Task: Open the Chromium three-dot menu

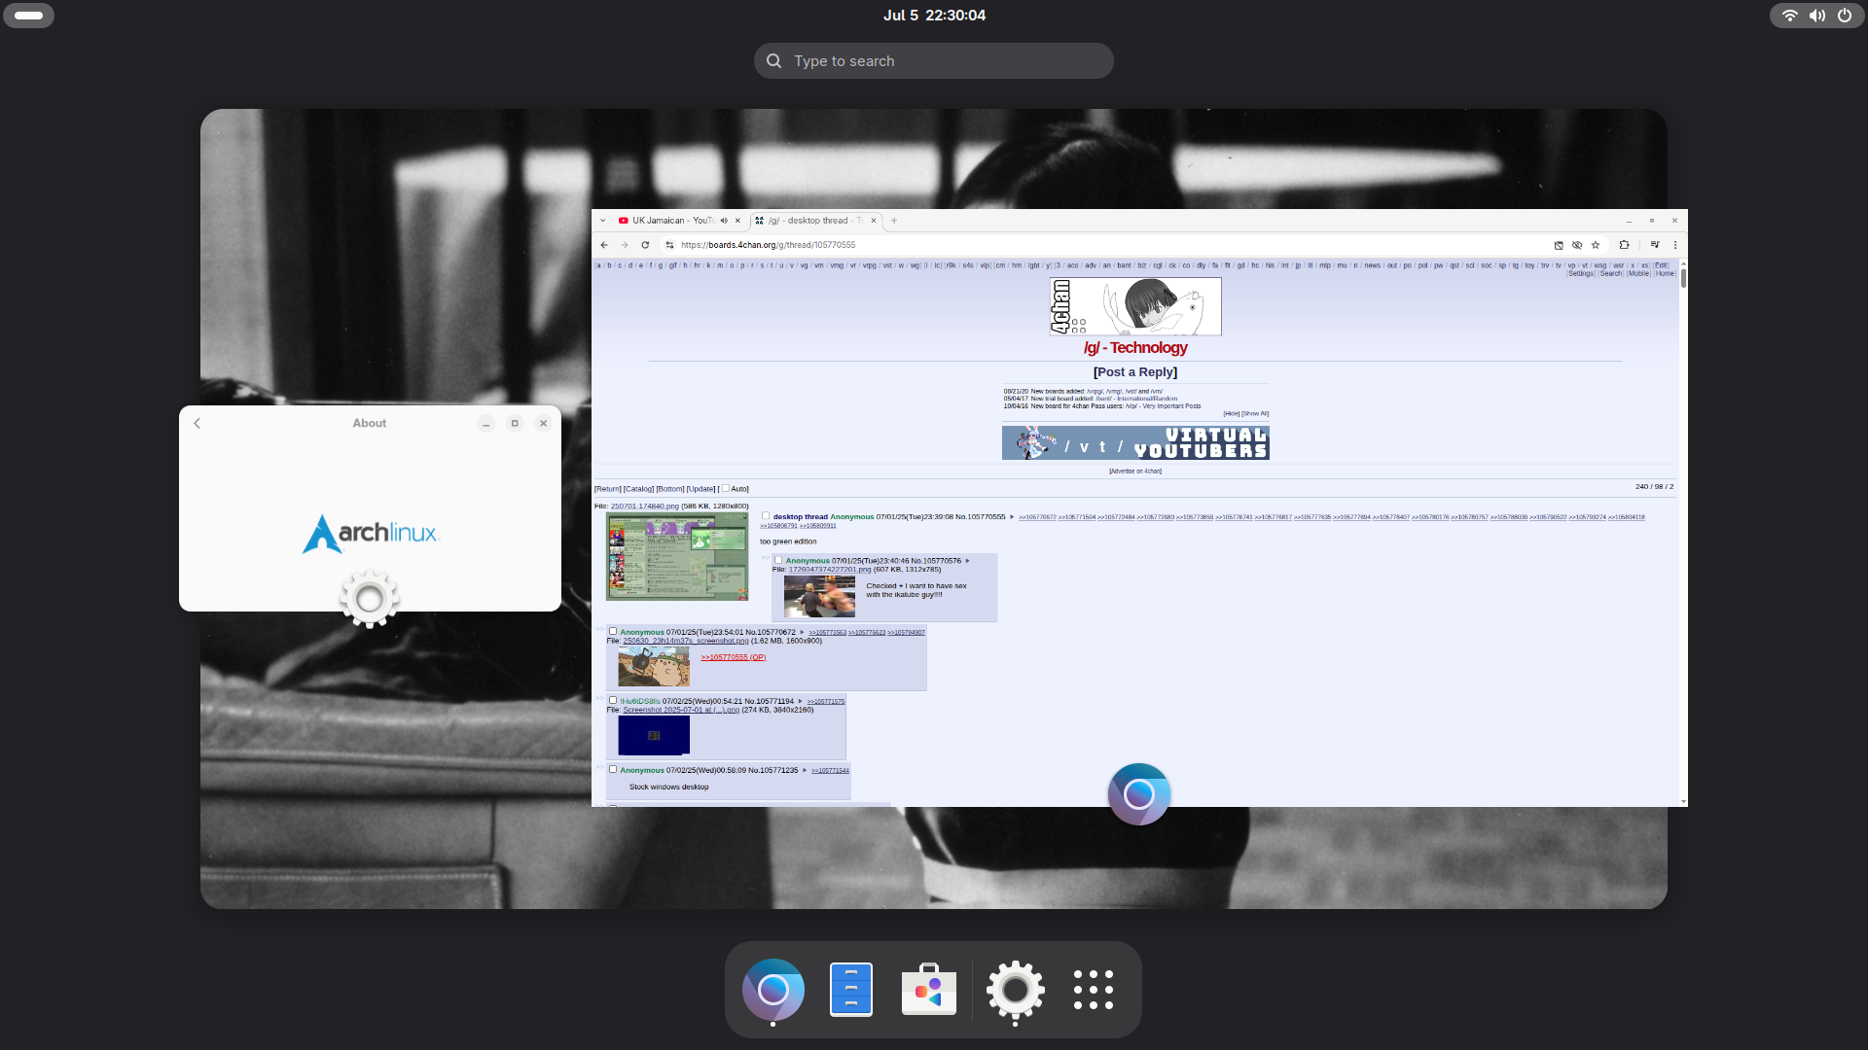Action: [x=1675, y=245]
